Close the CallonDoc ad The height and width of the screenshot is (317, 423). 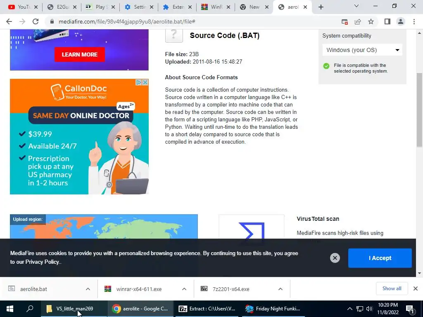pyautogui.click(x=145, y=82)
